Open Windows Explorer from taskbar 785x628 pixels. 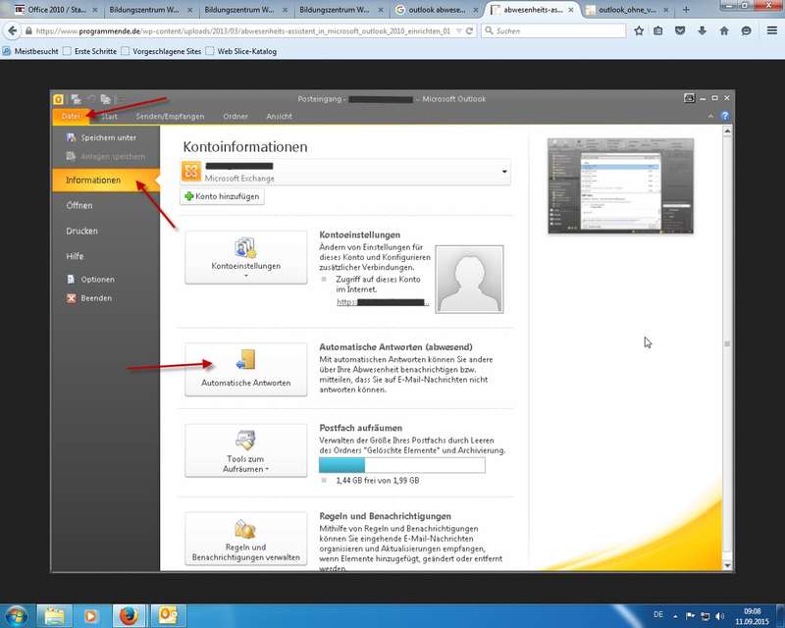point(54,615)
